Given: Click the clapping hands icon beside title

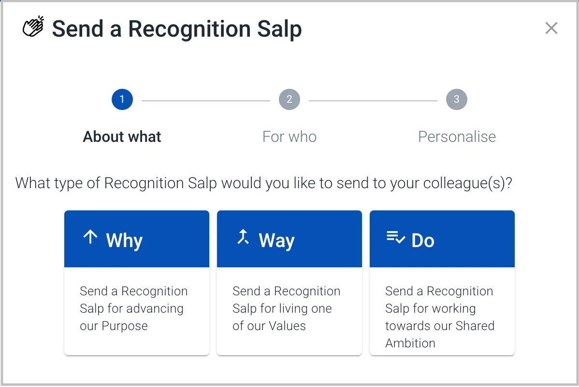Looking at the screenshot, I should coord(33,27).
